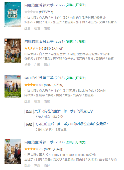
Task: Click the Season 5 poster thumbnail
Action: point(13,51)
